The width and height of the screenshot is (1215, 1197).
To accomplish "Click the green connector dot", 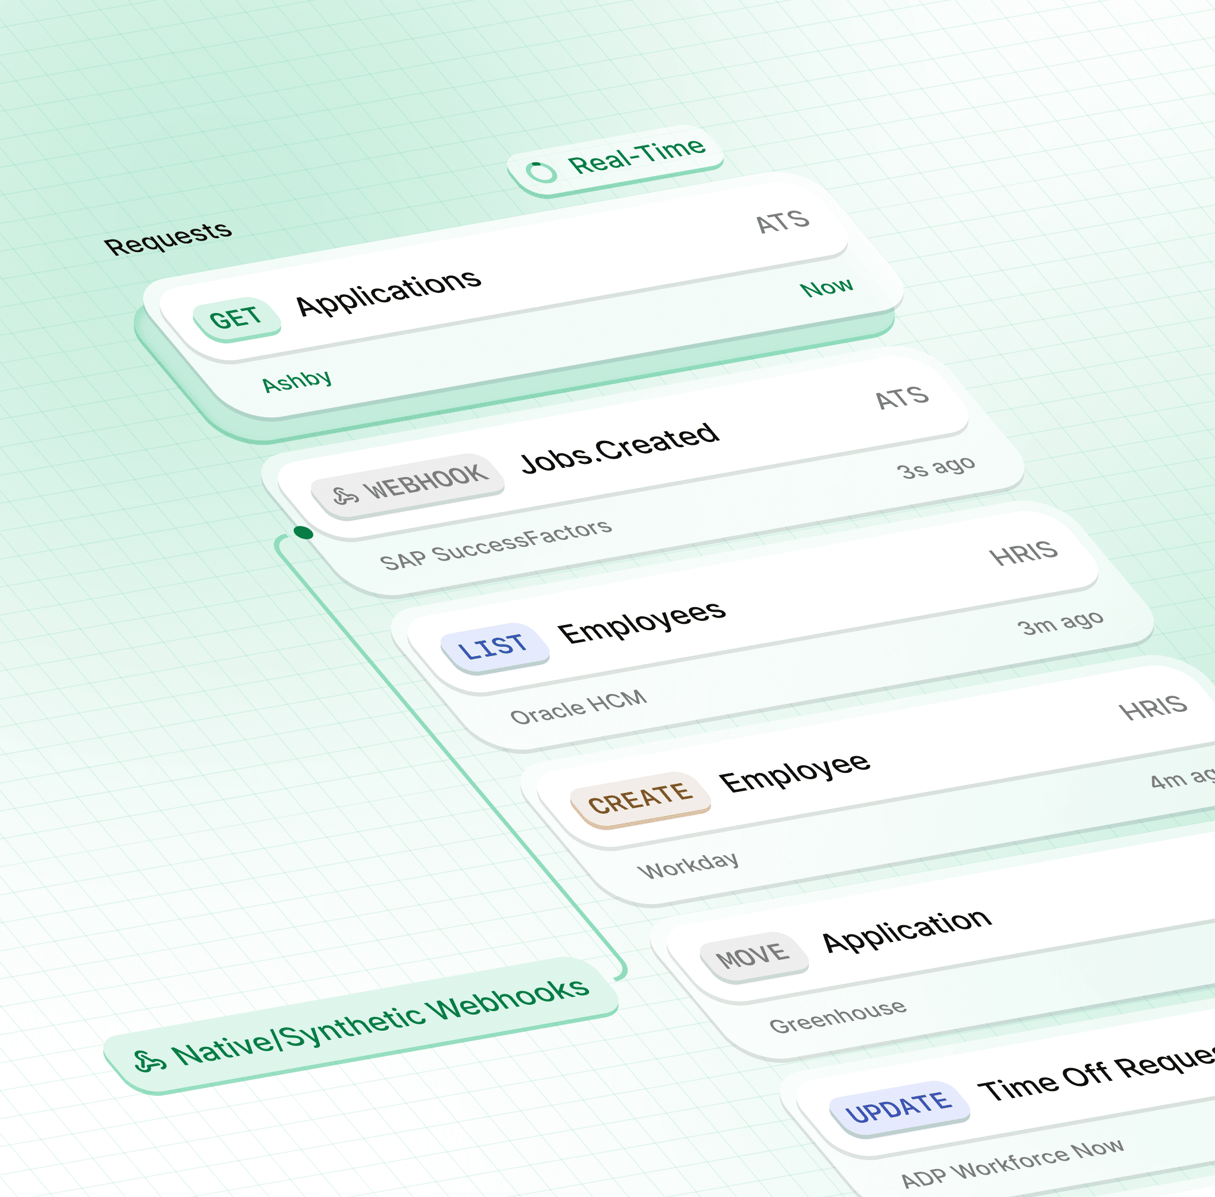I will [x=304, y=533].
